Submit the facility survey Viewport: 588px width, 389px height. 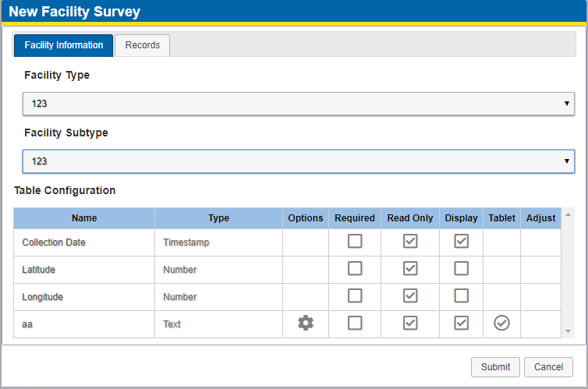point(495,367)
